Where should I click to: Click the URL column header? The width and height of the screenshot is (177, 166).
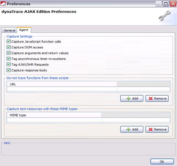[x=62, y=84]
